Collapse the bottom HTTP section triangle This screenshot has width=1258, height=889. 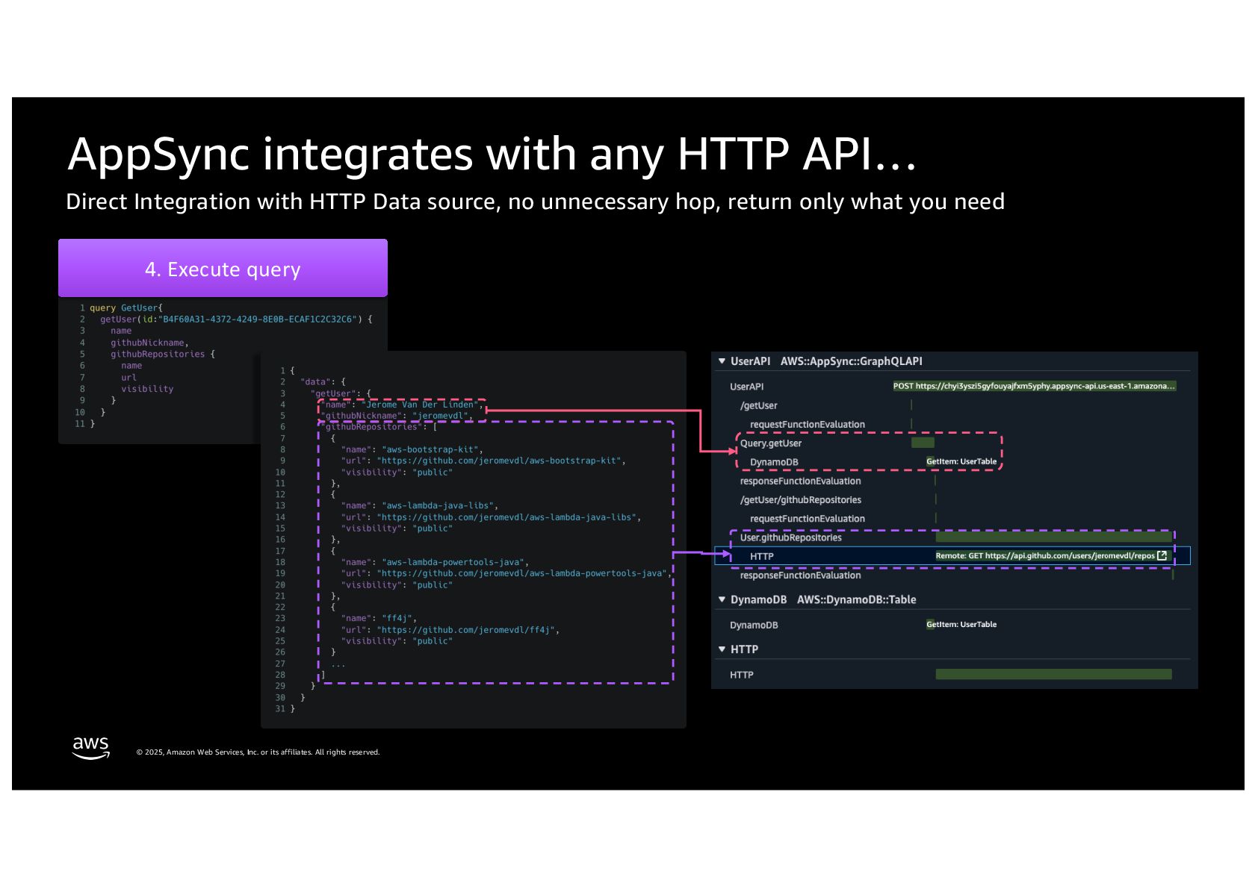click(722, 649)
